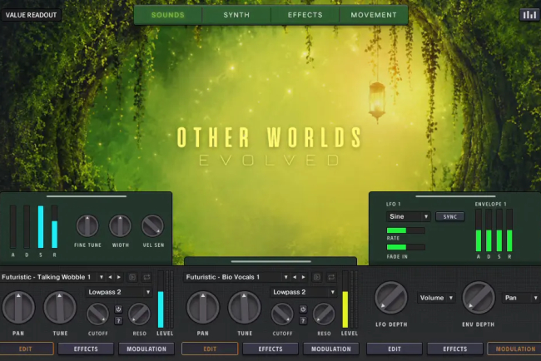Switch to the Synth tab
This screenshot has height=361, width=541.
pos(236,15)
